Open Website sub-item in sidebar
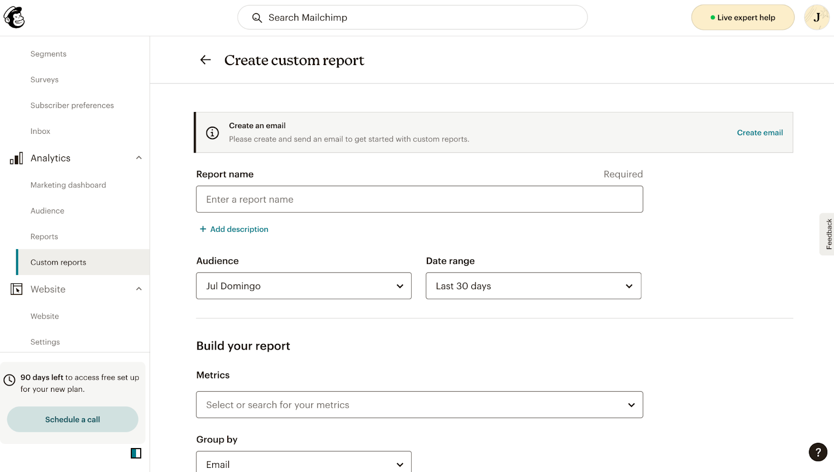The height and width of the screenshot is (472, 834). [x=45, y=316]
